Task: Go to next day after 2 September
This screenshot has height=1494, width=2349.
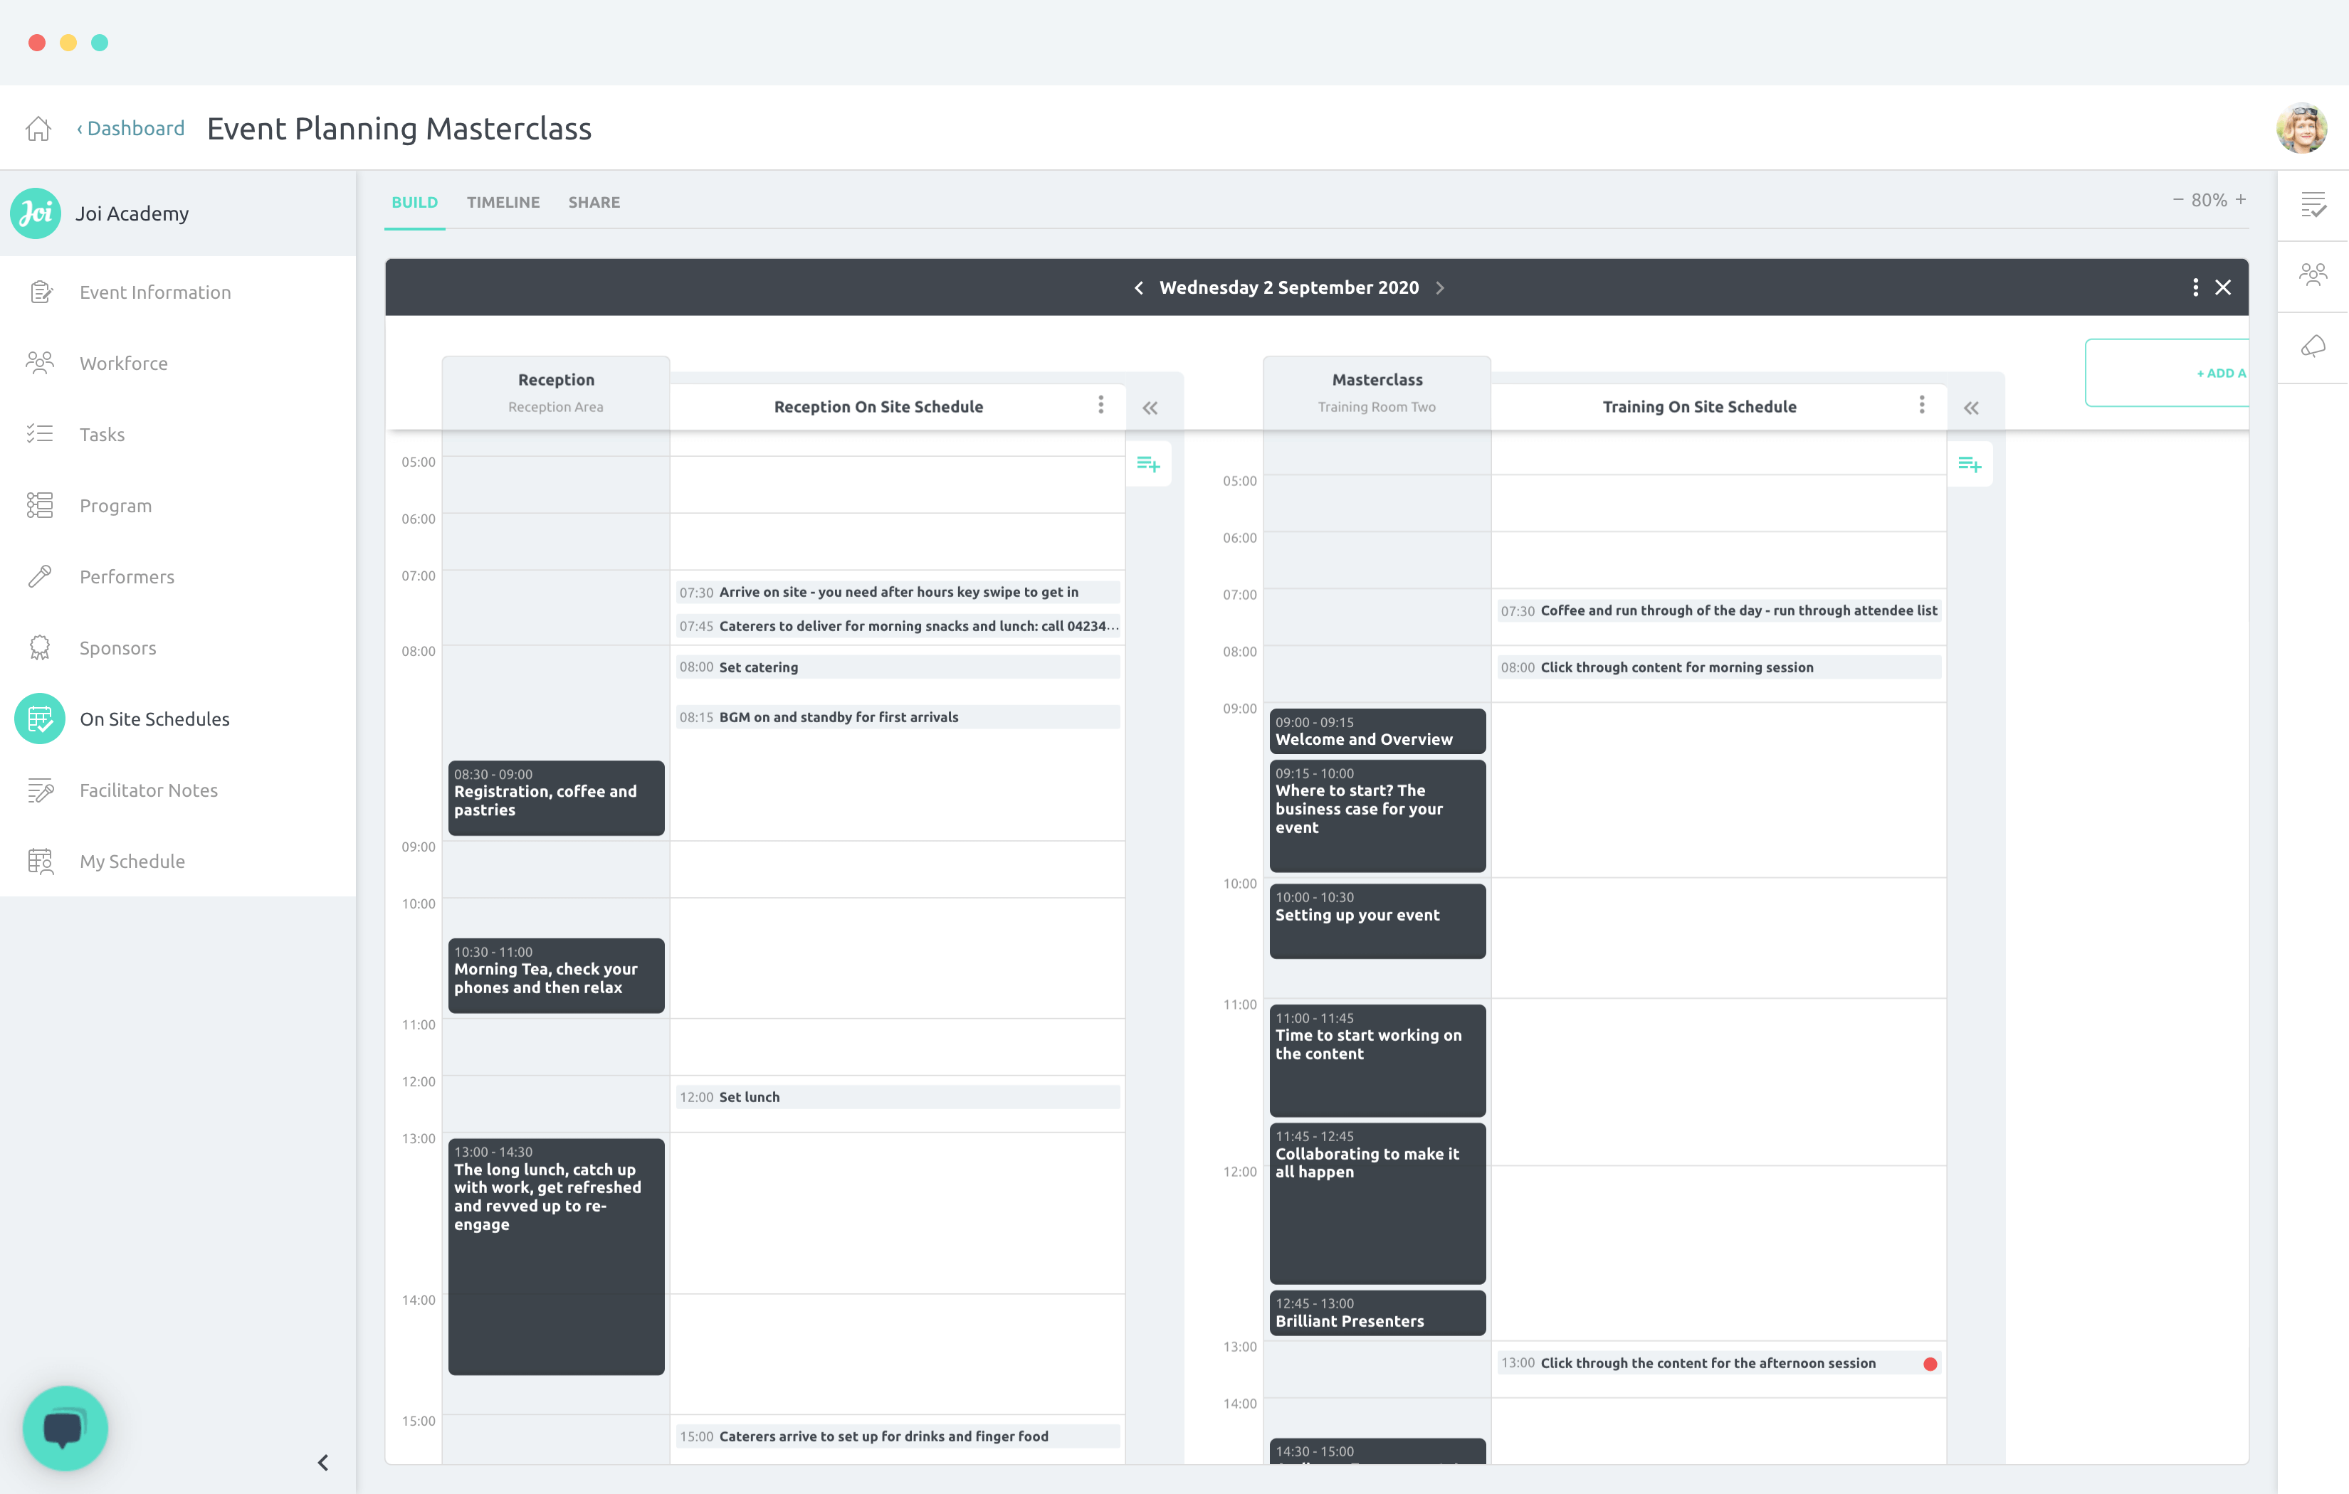Action: point(1440,287)
